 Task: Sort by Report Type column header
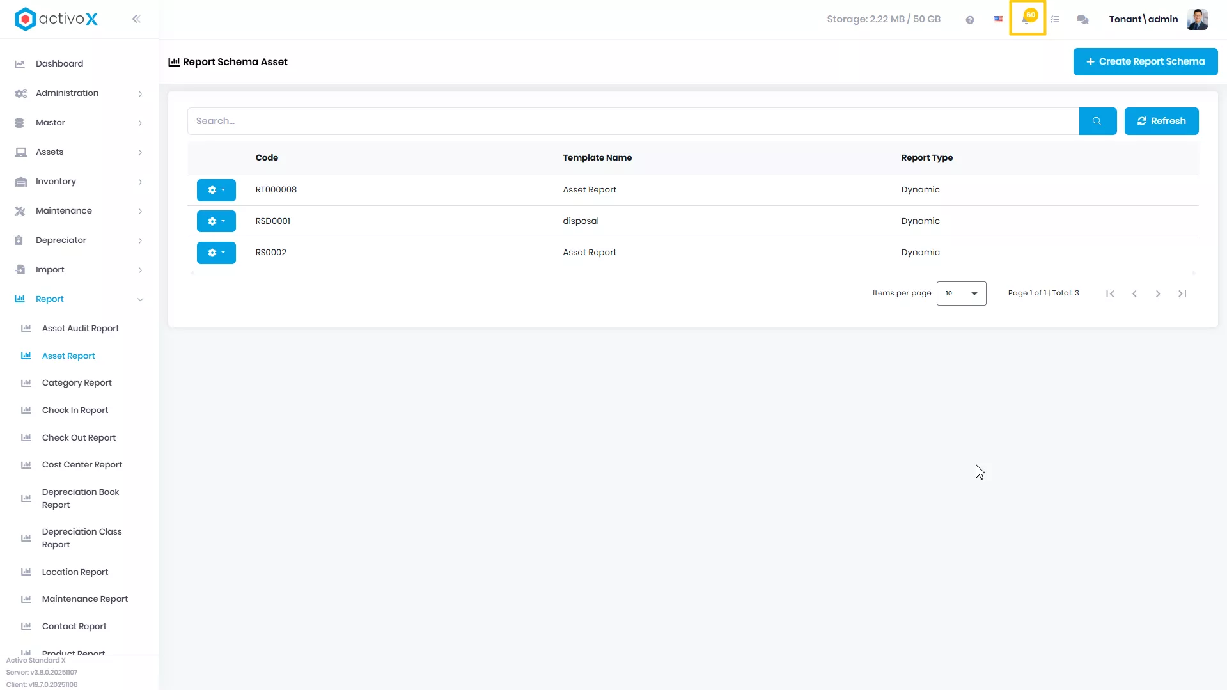pos(926,158)
